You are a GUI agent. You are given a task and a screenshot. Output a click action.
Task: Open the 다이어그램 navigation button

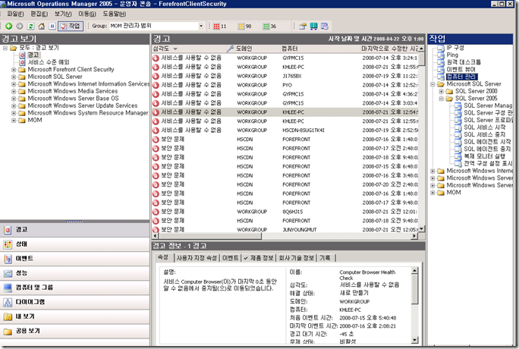pyautogui.click(x=75, y=302)
